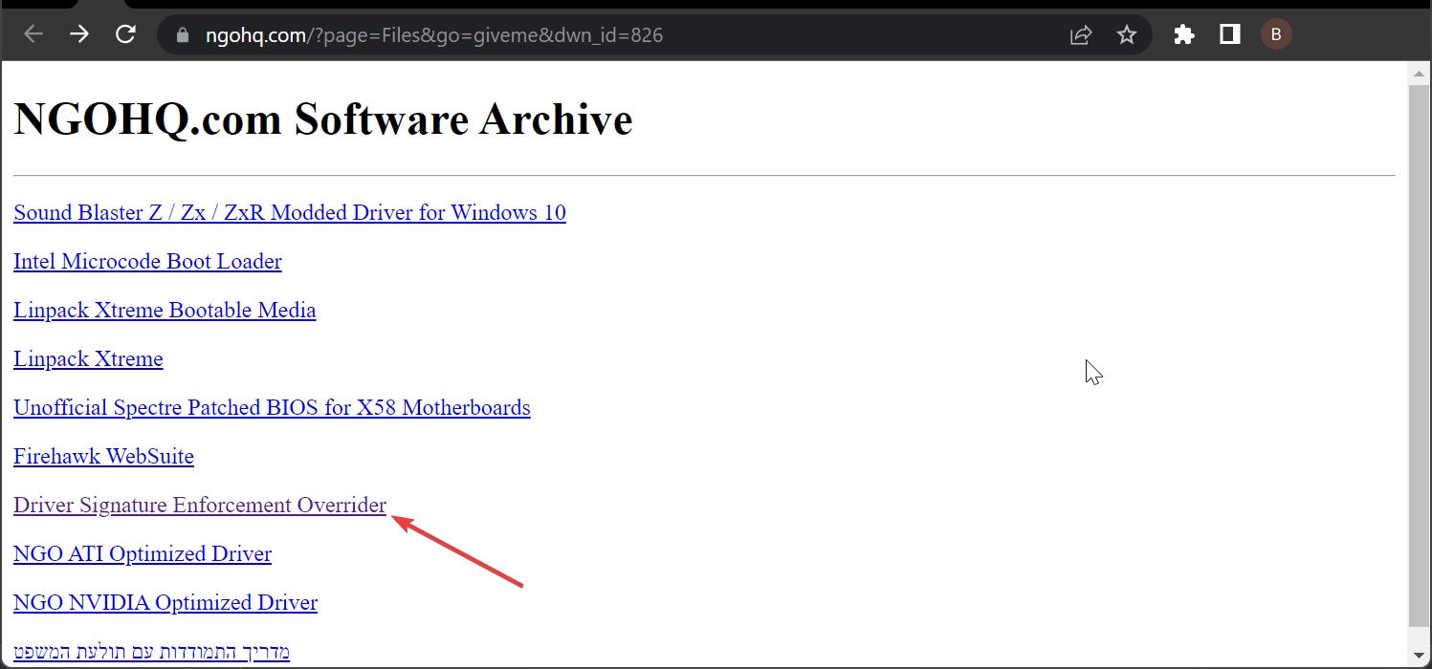The image size is (1432, 669).
Task: Open the Firehawk WebSuite link
Action: (x=103, y=456)
